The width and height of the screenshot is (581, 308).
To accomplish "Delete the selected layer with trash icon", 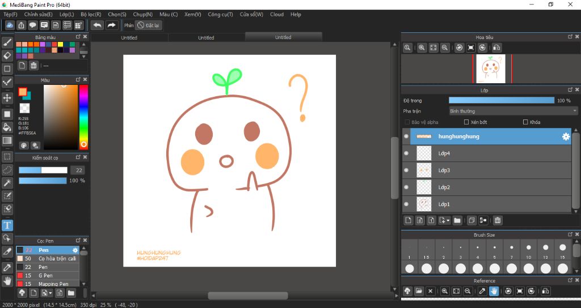I will 498,220.
